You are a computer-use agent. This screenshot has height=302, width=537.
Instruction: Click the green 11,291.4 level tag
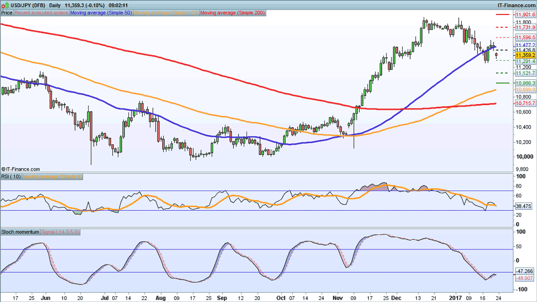pos(525,61)
